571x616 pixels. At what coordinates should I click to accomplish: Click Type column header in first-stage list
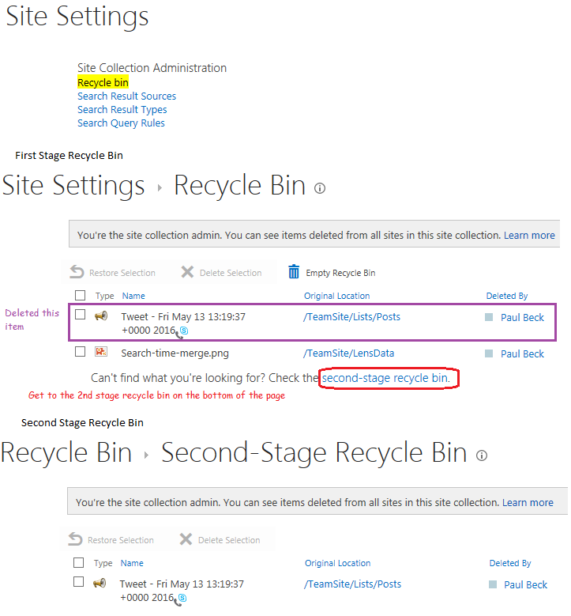[x=104, y=296]
